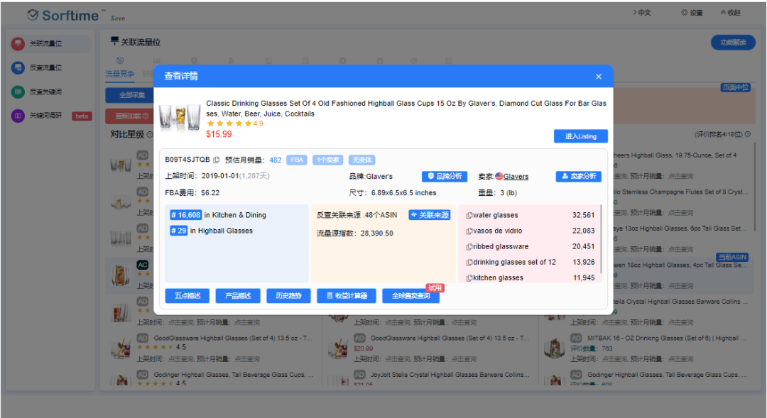Click the FBA tag
The height and width of the screenshot is (418, 767).
[x=297, y=160]
